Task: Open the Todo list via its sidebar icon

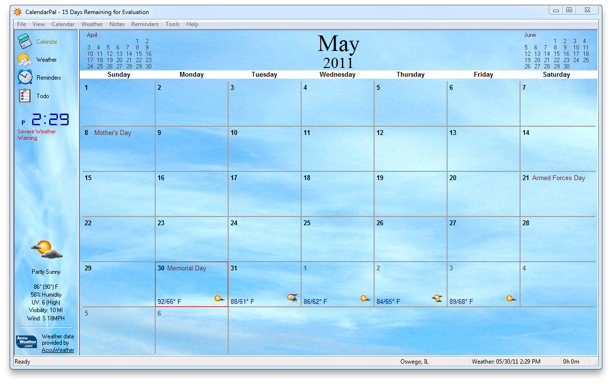Action: coord(25,95)
